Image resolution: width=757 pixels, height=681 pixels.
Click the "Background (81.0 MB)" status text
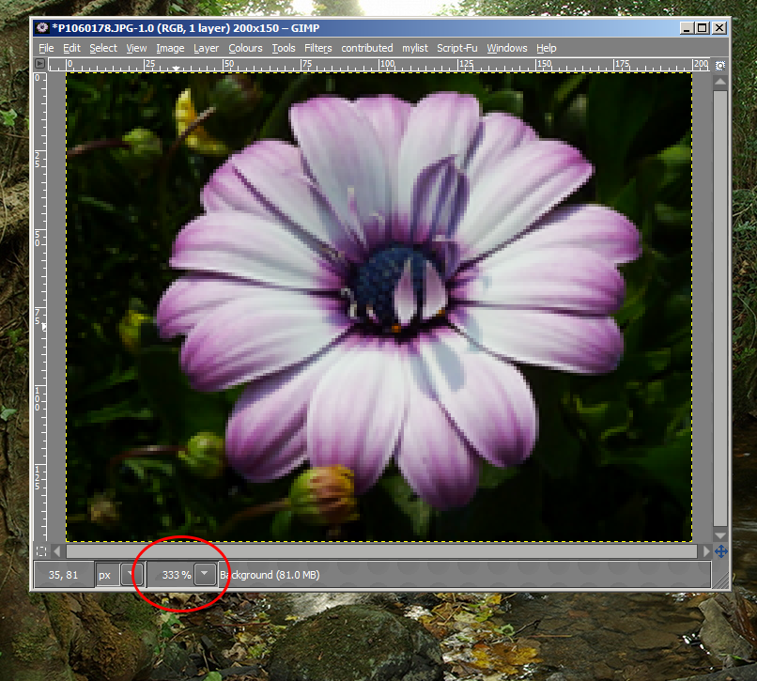point(270,575)
